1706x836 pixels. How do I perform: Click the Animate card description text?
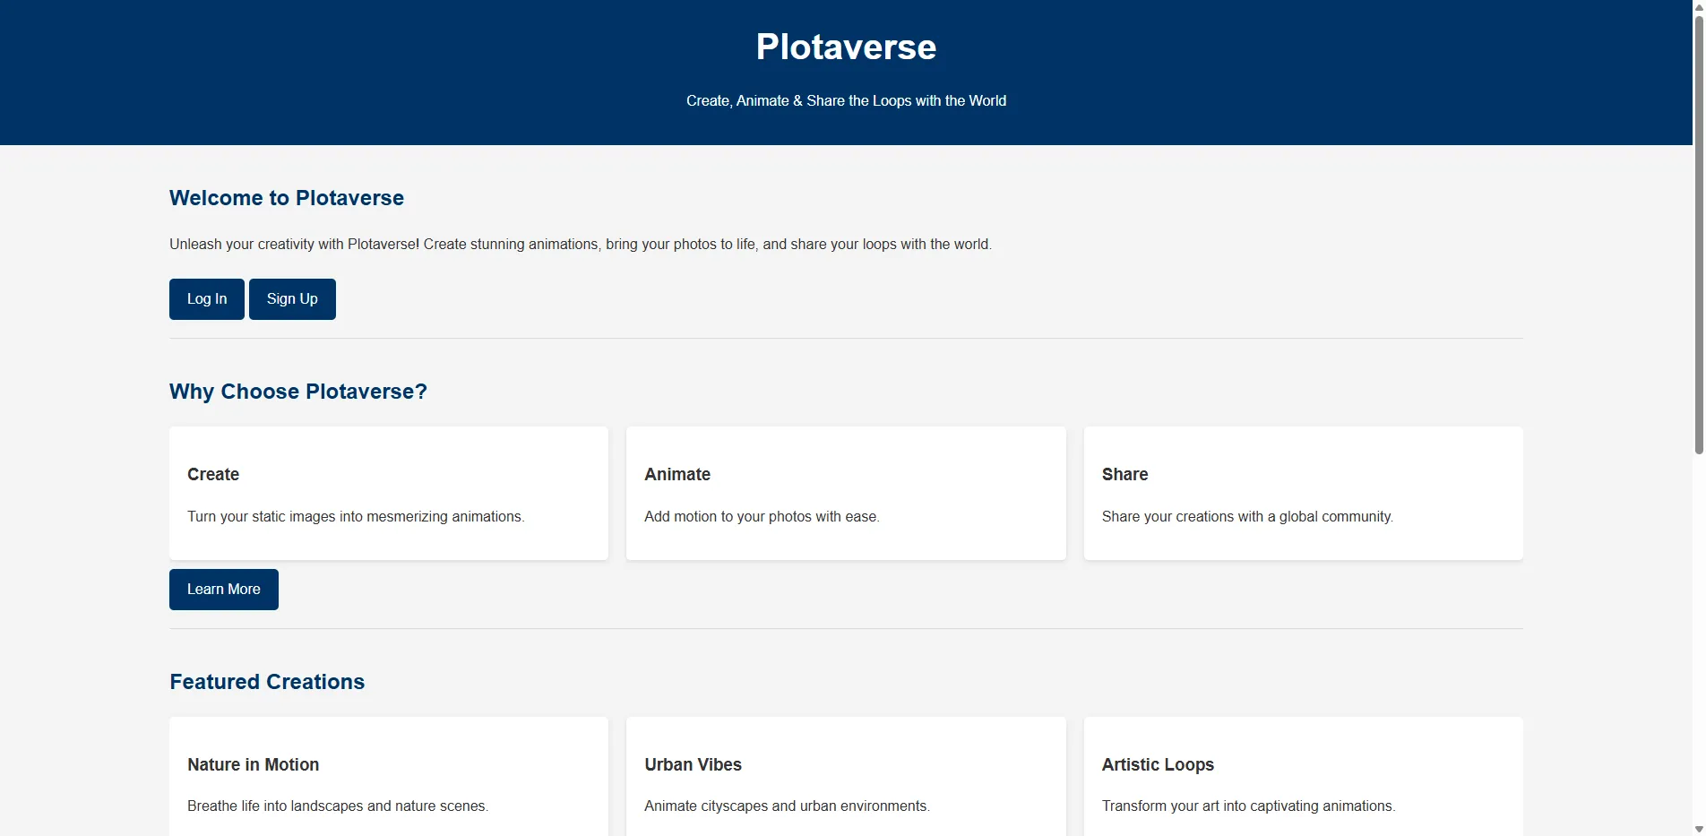pyautogui.click(x=762, y=516)
